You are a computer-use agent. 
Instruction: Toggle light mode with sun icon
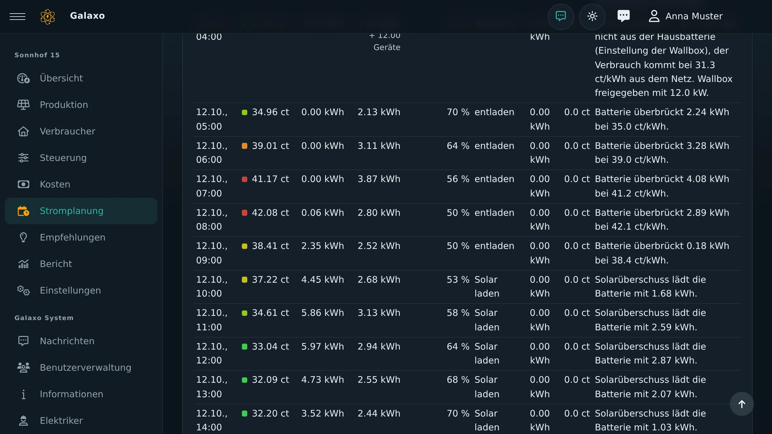[592, 16]
